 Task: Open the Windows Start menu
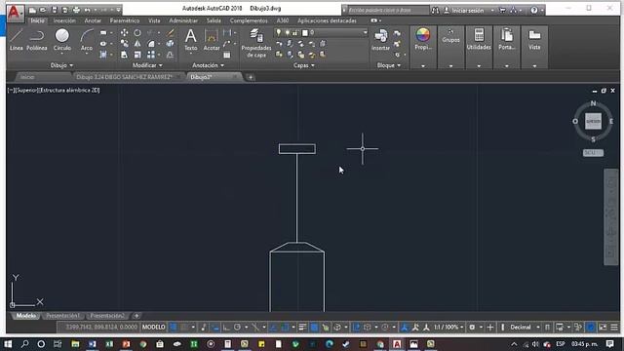click(x=8, y=344)
